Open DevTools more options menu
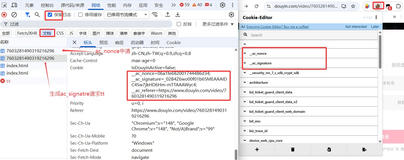The height and width of the screenshot is (160, 404). pyautogui.click(x=233, y=5)
